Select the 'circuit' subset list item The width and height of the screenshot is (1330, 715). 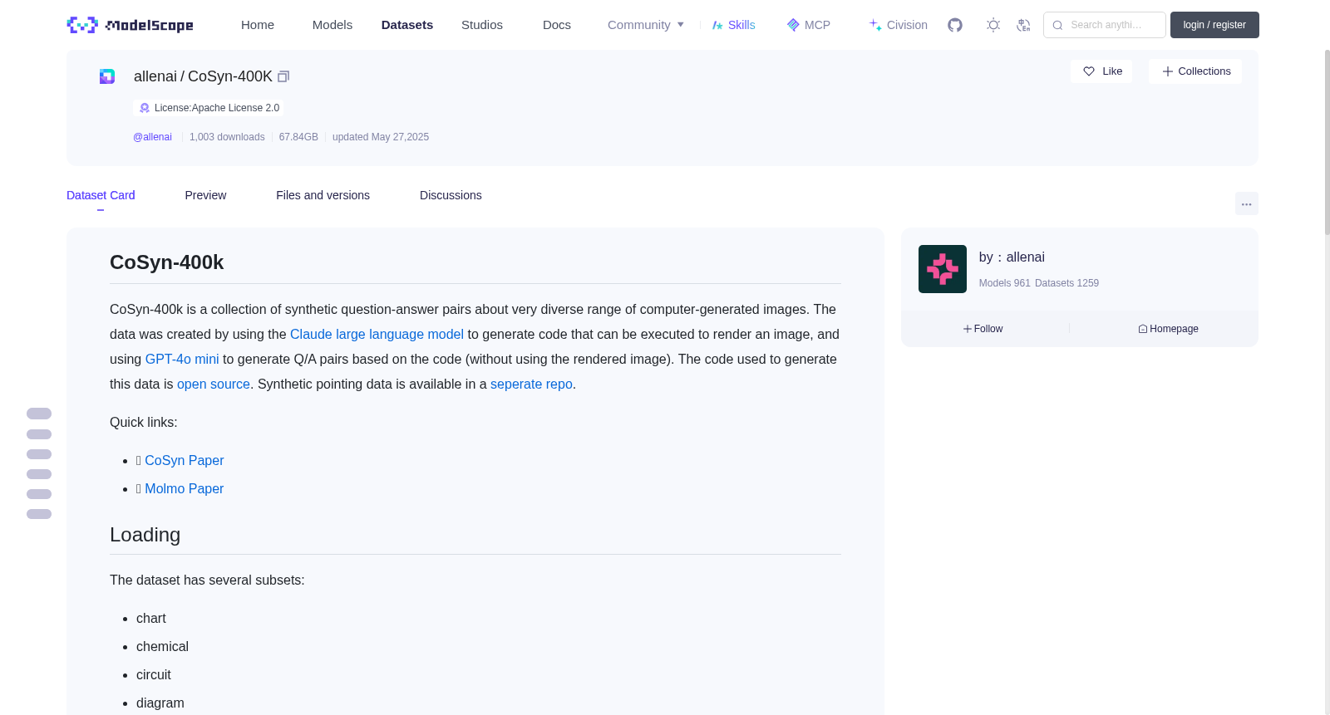154,674
